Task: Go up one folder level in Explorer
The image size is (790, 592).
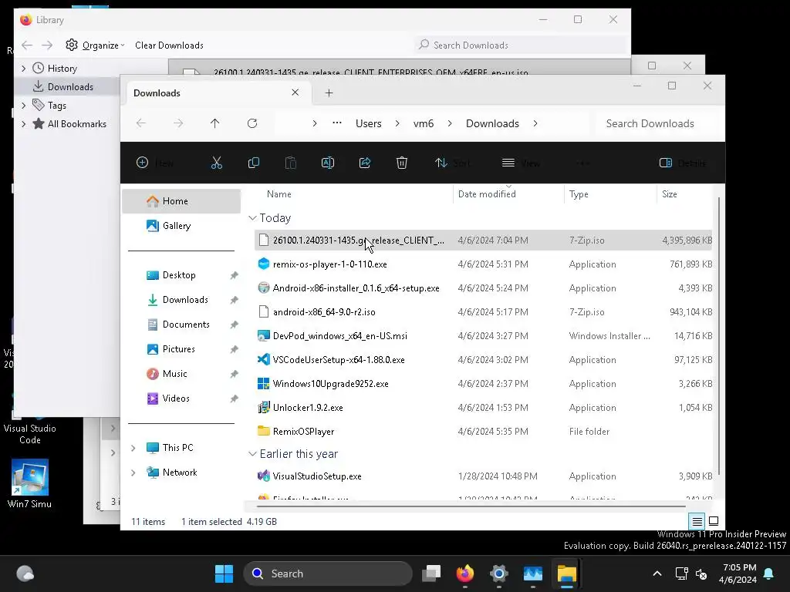Action: click(x=214, y=123)
